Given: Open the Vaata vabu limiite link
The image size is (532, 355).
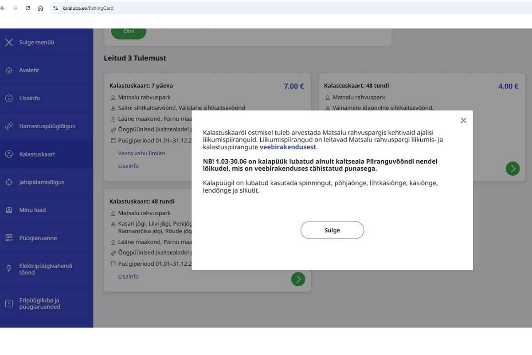Looking at the screenshot, I should tap(141, 153).
